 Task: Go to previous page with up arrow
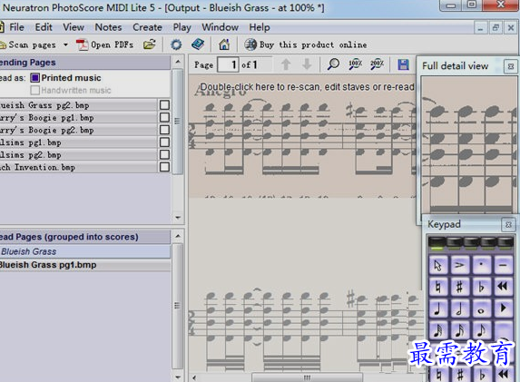pos(286,64)
